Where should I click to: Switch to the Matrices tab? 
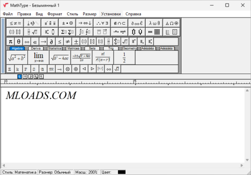point(73,49)
